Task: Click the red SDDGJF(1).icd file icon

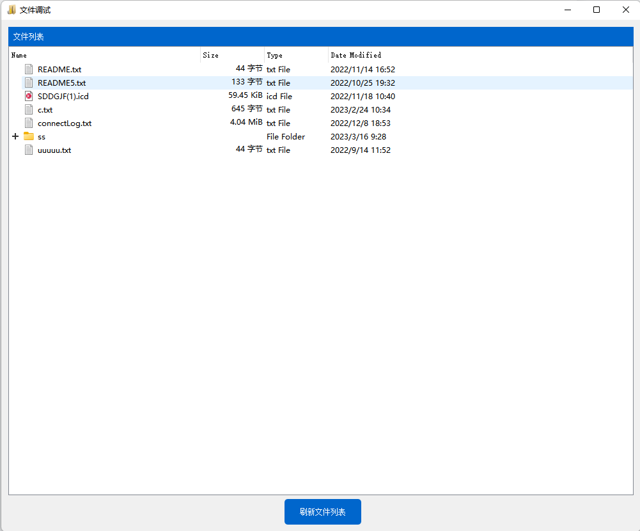Action: [29, 97]
